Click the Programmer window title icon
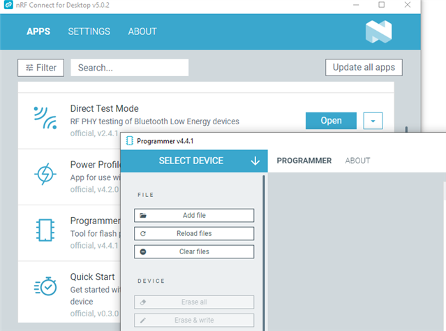Screen dimensions: 446x331 [x=129, y=140]
